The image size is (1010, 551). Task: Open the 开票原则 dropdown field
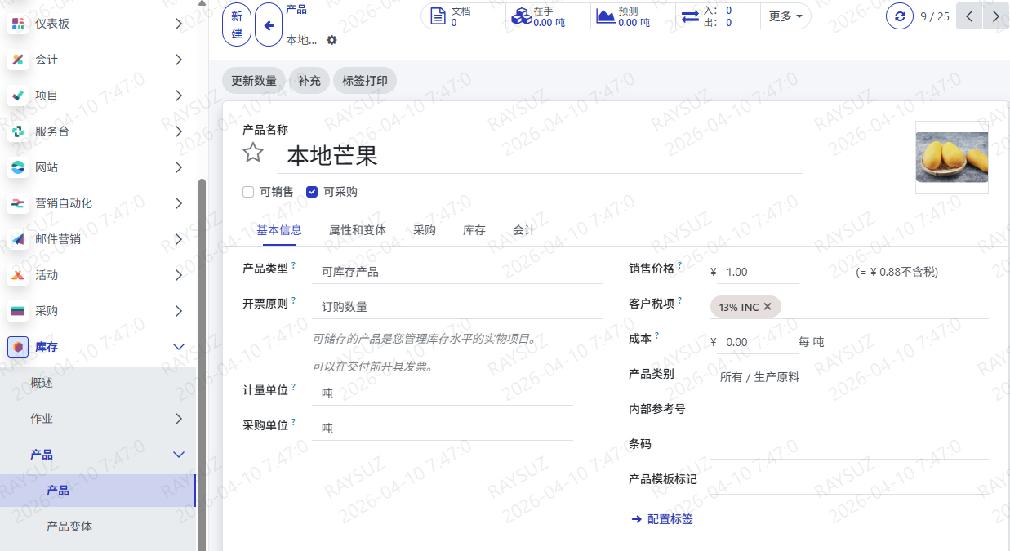[457, 307]
